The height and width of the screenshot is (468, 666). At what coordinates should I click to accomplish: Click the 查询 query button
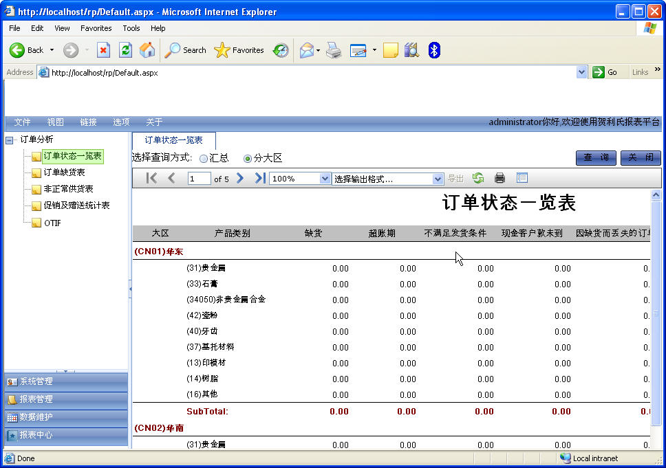tap(596, 157)
